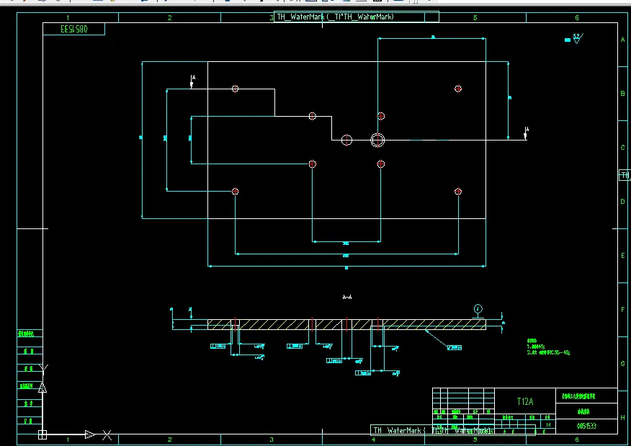Click the circled J datum symbol
The image size is (631, 446).
[478, 308]
